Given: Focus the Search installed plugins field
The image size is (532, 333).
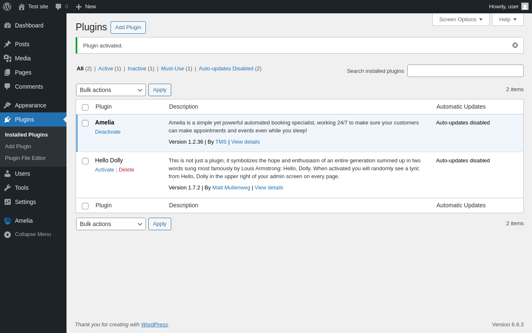Looking at the screenshot, I should coord(465,71).
